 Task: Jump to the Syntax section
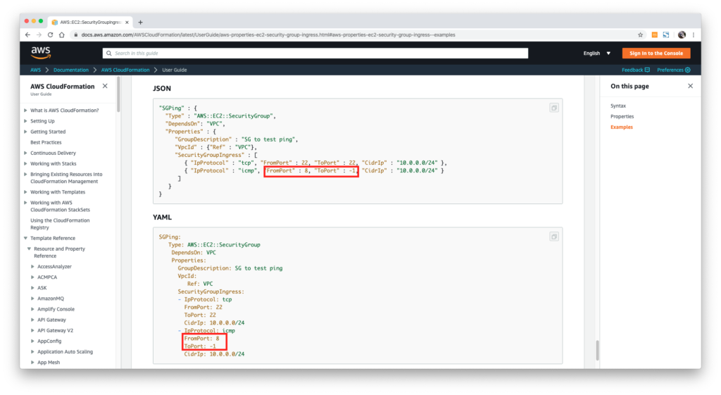coord(617,106)
